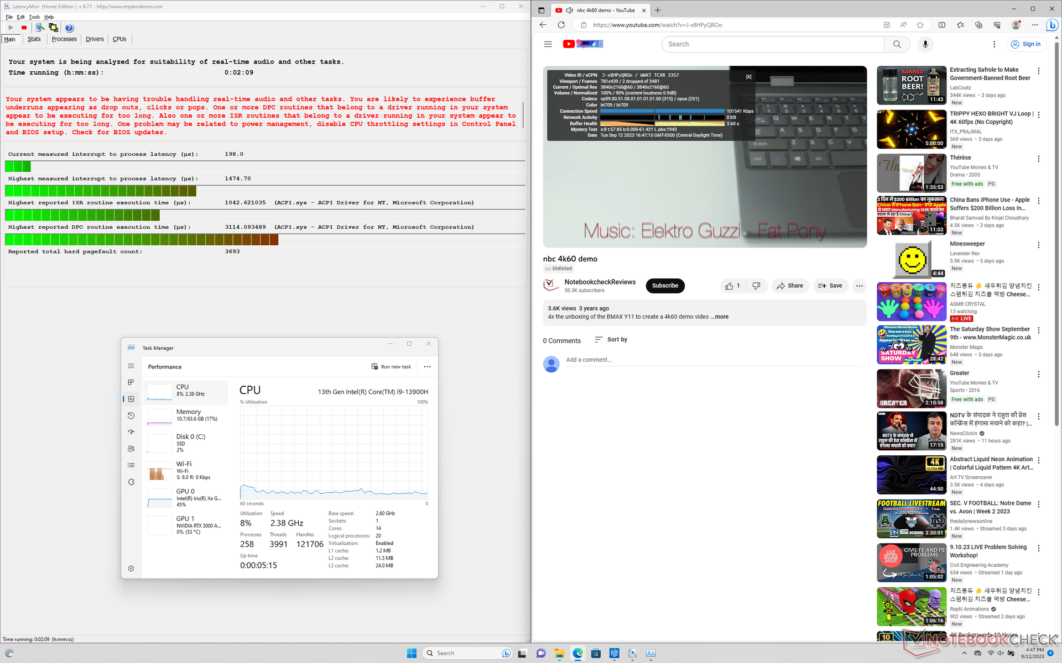Switch to the Drivers tab
This screenshot has width=1062, height=663.
(x=95, y=39)
